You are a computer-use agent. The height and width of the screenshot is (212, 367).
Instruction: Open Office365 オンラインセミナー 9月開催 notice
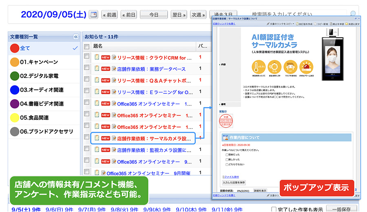click(x=148, y=173)
